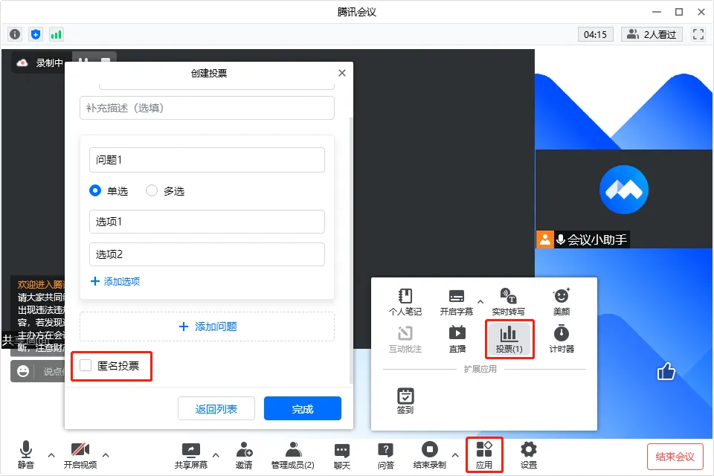Expand share screen options arrow
714x476 pixels.
(216, 455)
